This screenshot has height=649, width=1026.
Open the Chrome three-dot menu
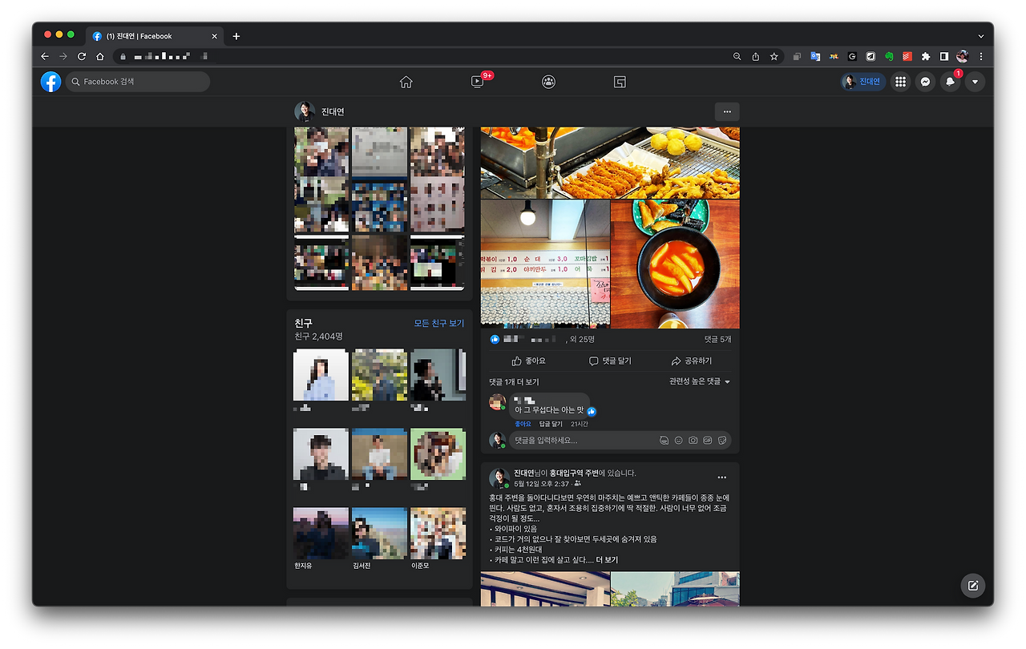[x=981, y=57]
